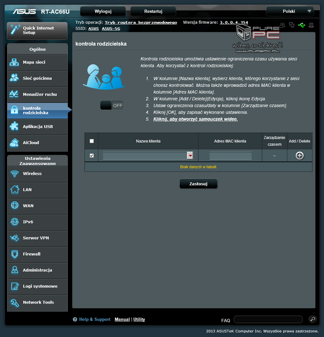Click the "Nazwa klienta" column header
324x337 pixels.
tap(148, 141)
